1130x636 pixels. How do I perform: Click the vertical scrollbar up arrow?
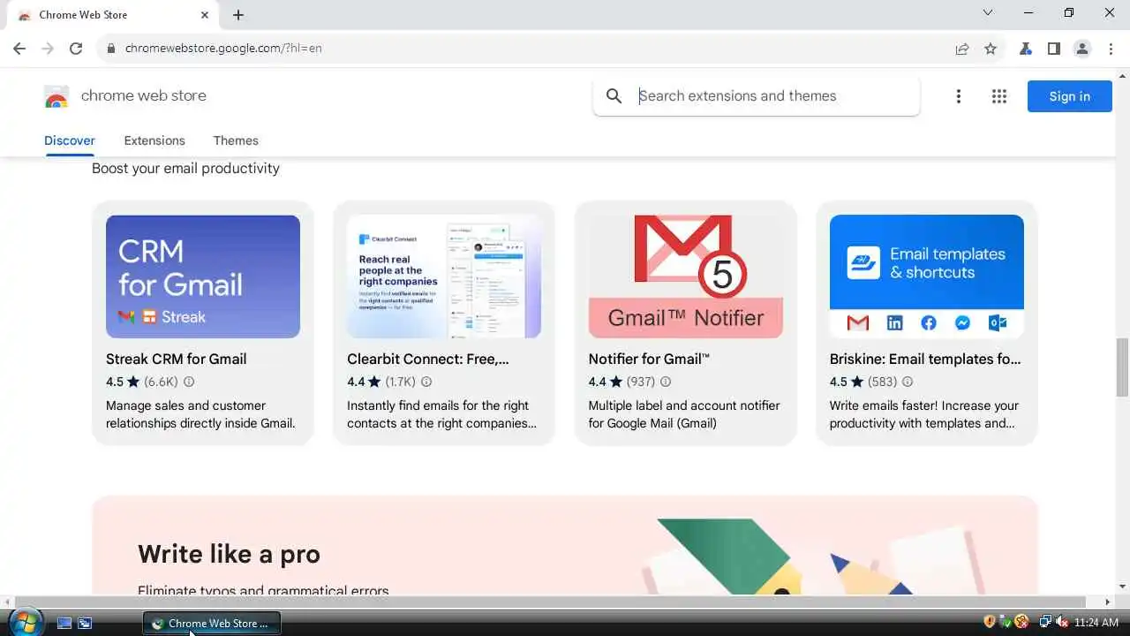1122,76
